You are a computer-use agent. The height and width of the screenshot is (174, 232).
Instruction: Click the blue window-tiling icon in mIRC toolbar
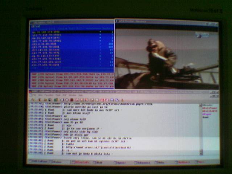(x=112, y=100)
